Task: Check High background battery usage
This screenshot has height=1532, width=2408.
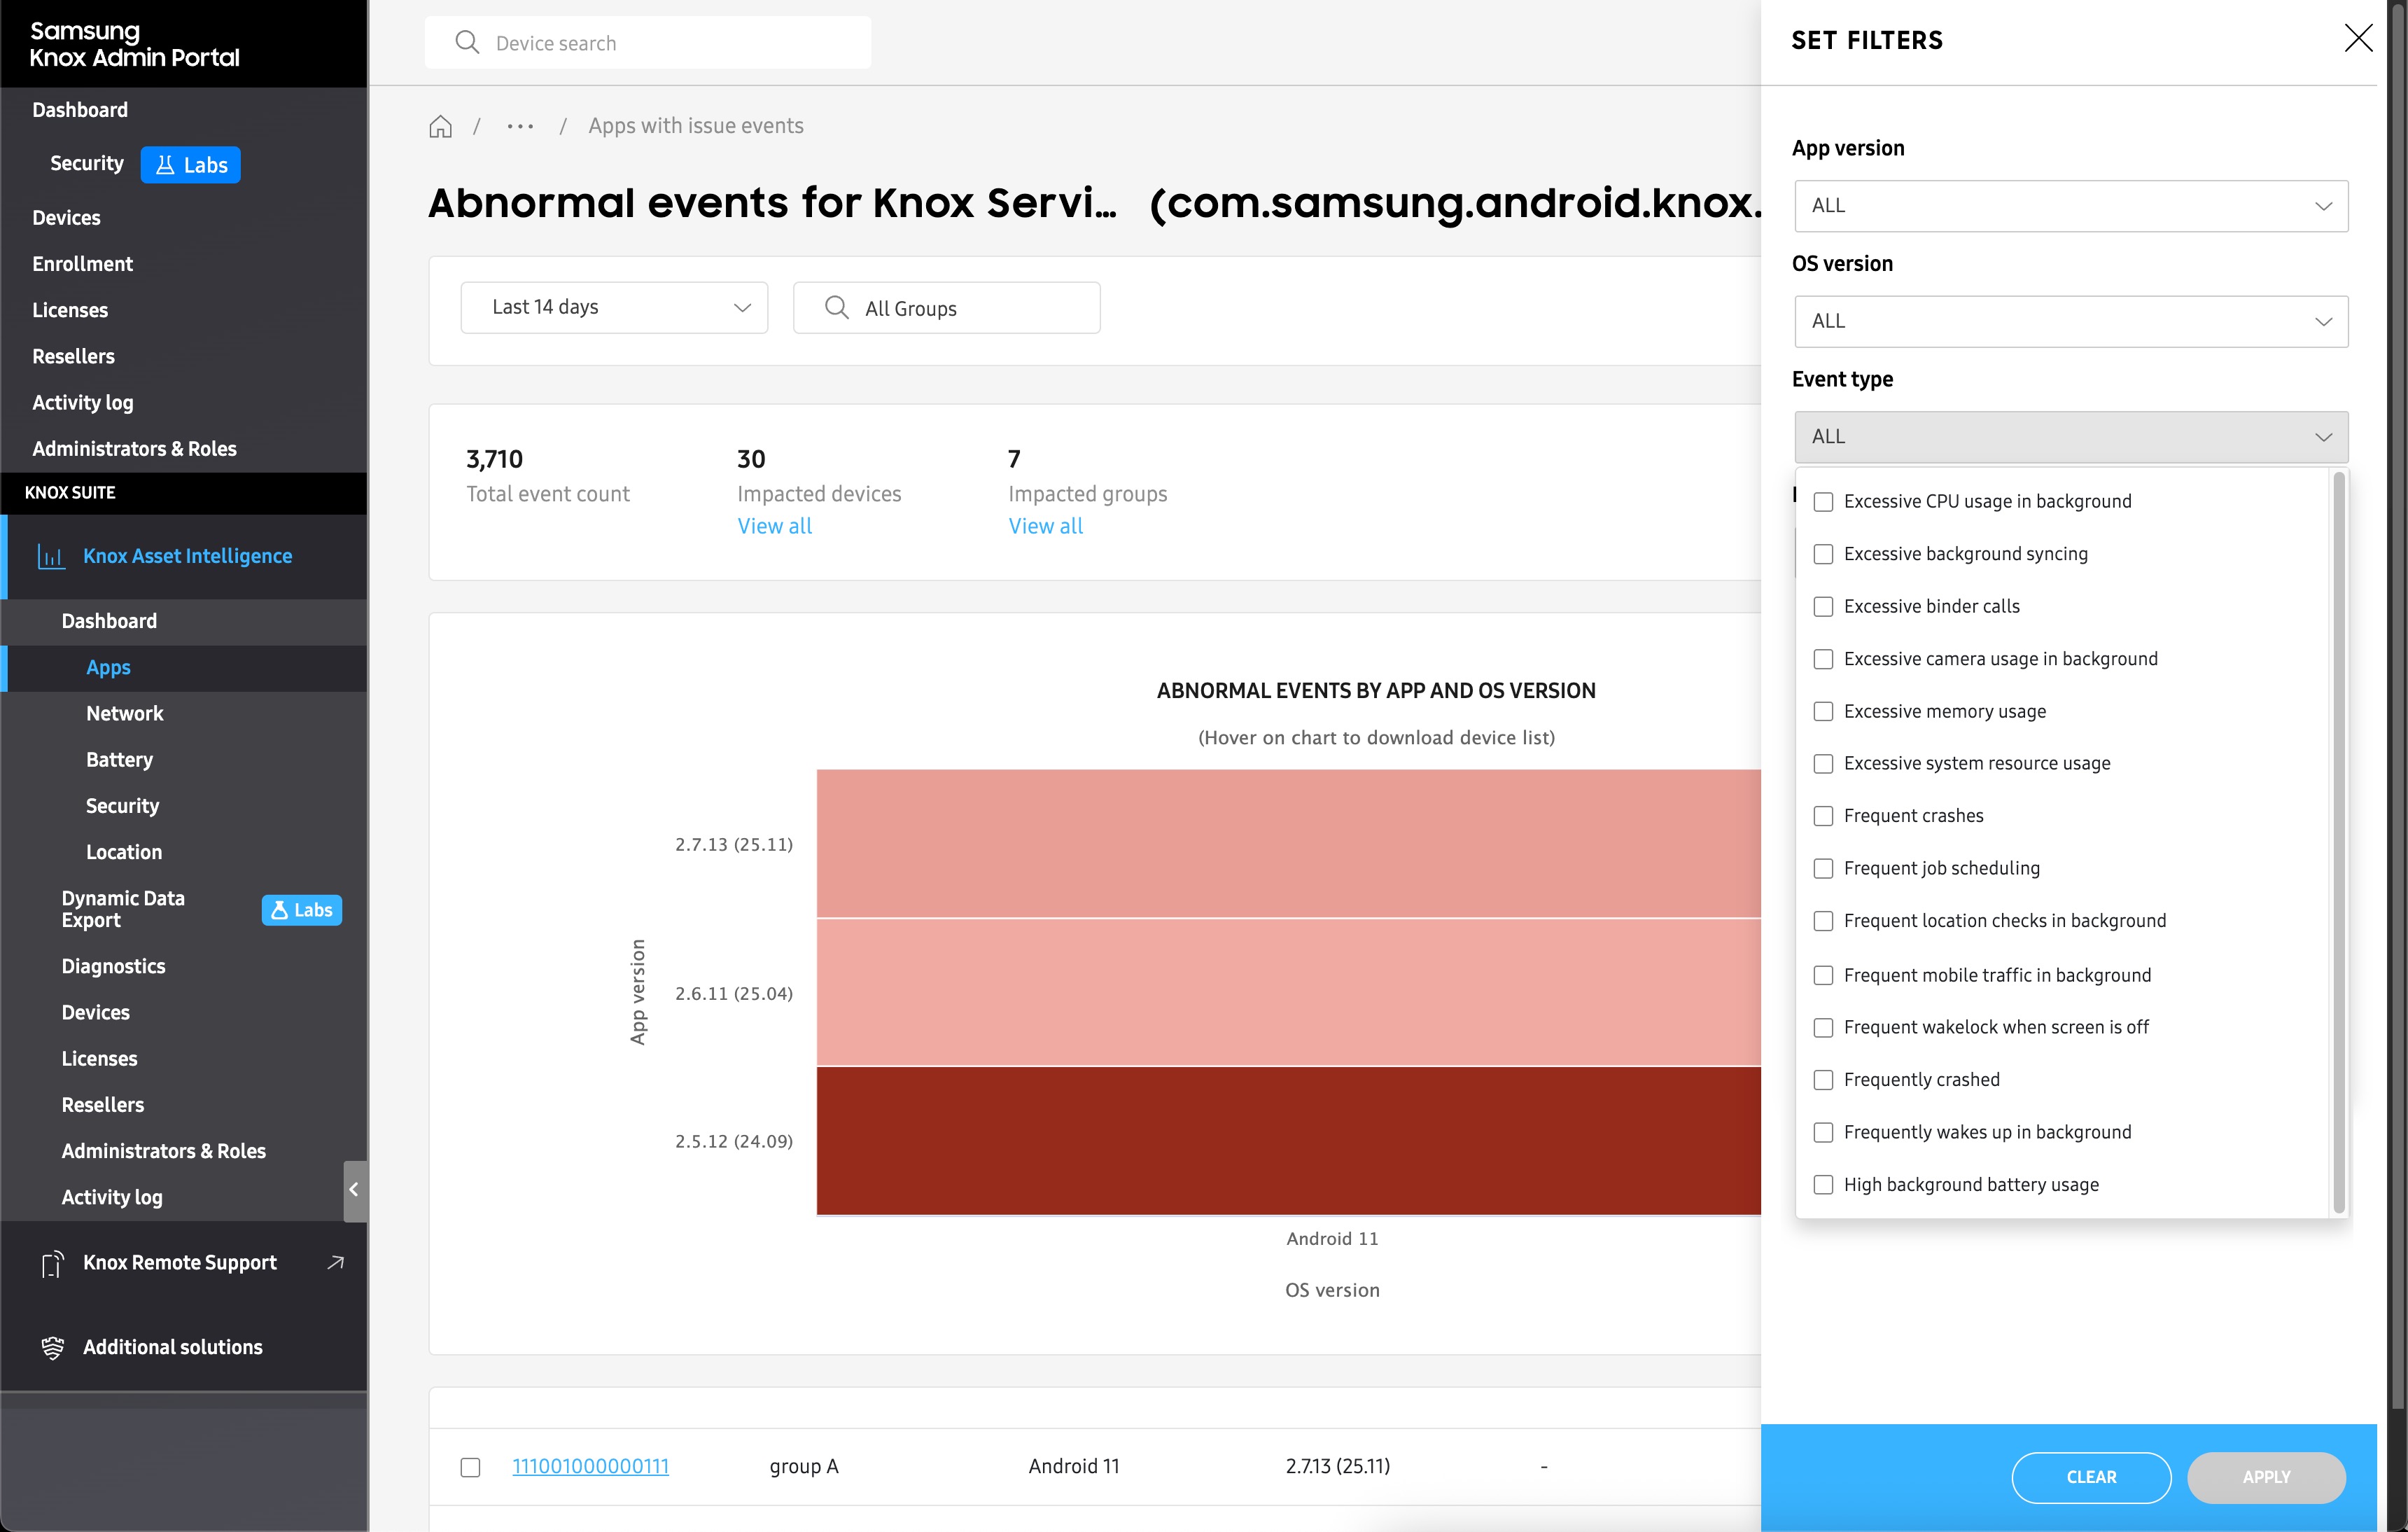Action: coord(1823,1185)
